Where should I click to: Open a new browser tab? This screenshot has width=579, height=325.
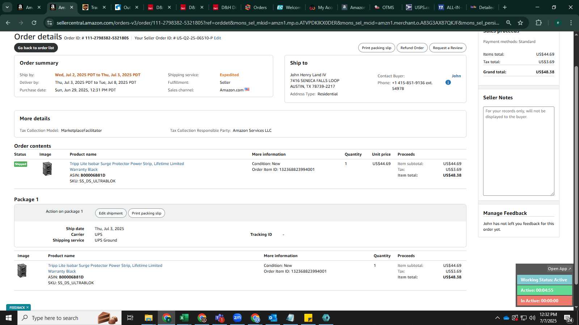pos(505,7)
